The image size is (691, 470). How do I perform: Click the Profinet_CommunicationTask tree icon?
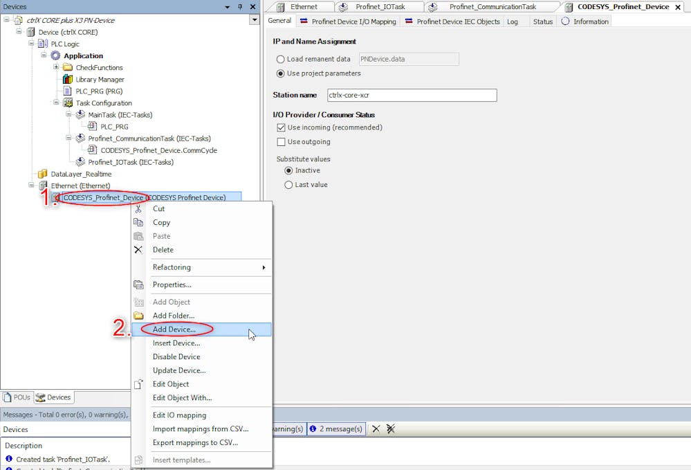tap(80, 138)
